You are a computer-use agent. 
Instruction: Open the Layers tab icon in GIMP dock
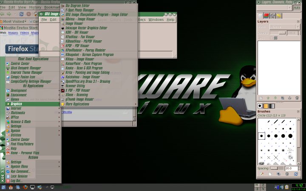click(260, 16)
